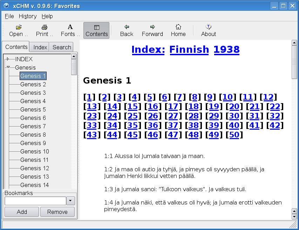Expand the INDEX tree node

click(x=8, y=59)
